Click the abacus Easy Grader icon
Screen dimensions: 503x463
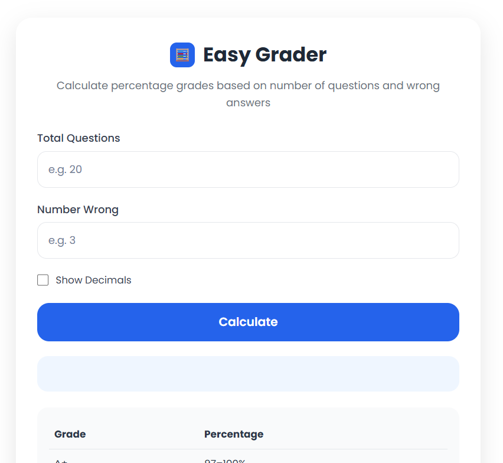(x=182, y=54)
